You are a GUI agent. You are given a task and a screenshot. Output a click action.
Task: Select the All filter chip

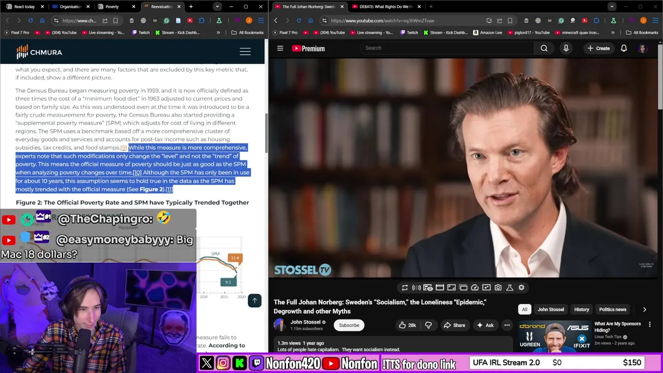pyautogui.click(x=524, y=309)
